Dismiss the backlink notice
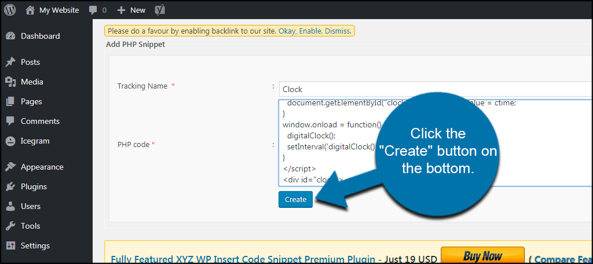This screenshot has width=593, height=264. tap(337, 31)
